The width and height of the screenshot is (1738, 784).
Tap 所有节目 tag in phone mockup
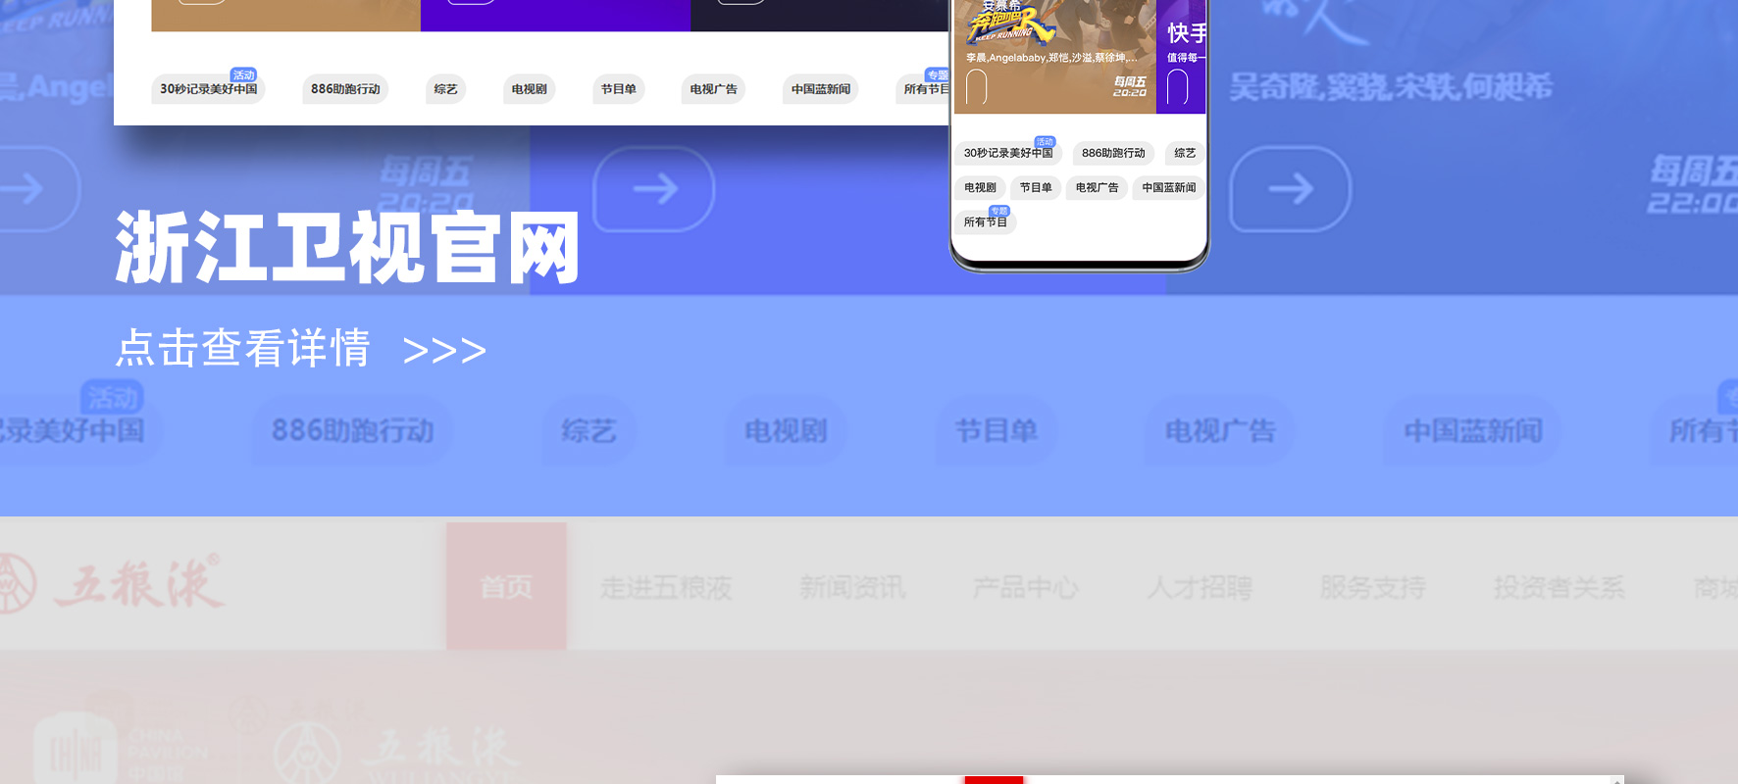coord(986,221)
